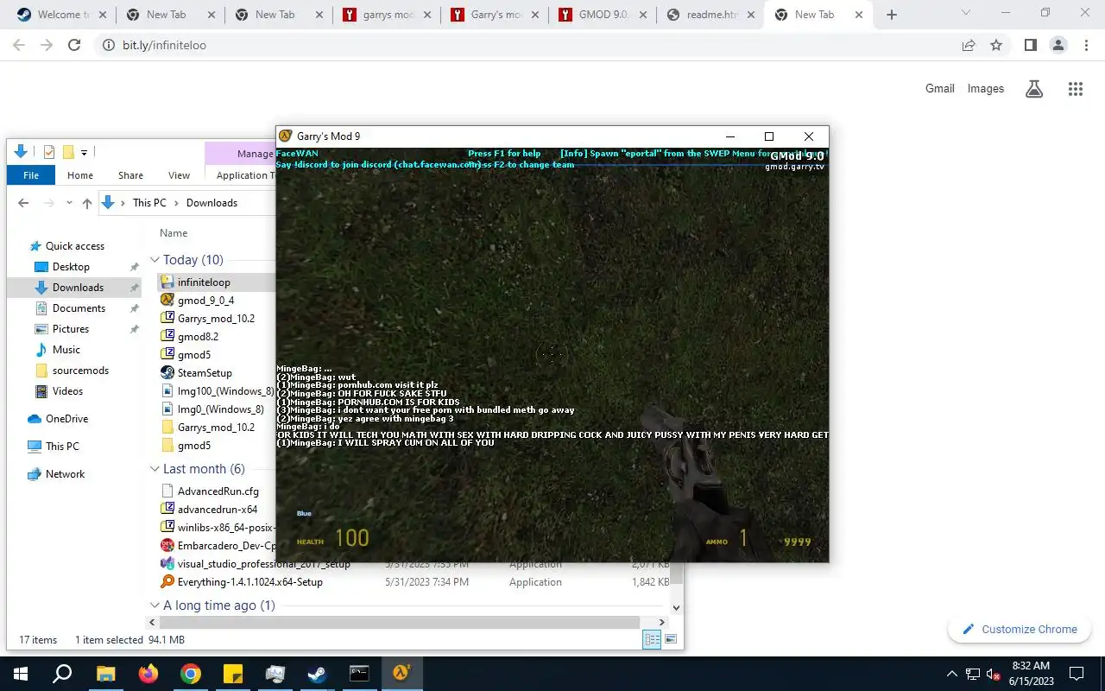Screen dimensions: 1105x691
Task: Switch to large icons view in File Explorer
Action: [671, 639]
